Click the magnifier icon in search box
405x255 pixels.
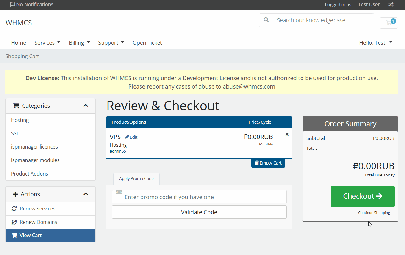click(x=266, y=20)
